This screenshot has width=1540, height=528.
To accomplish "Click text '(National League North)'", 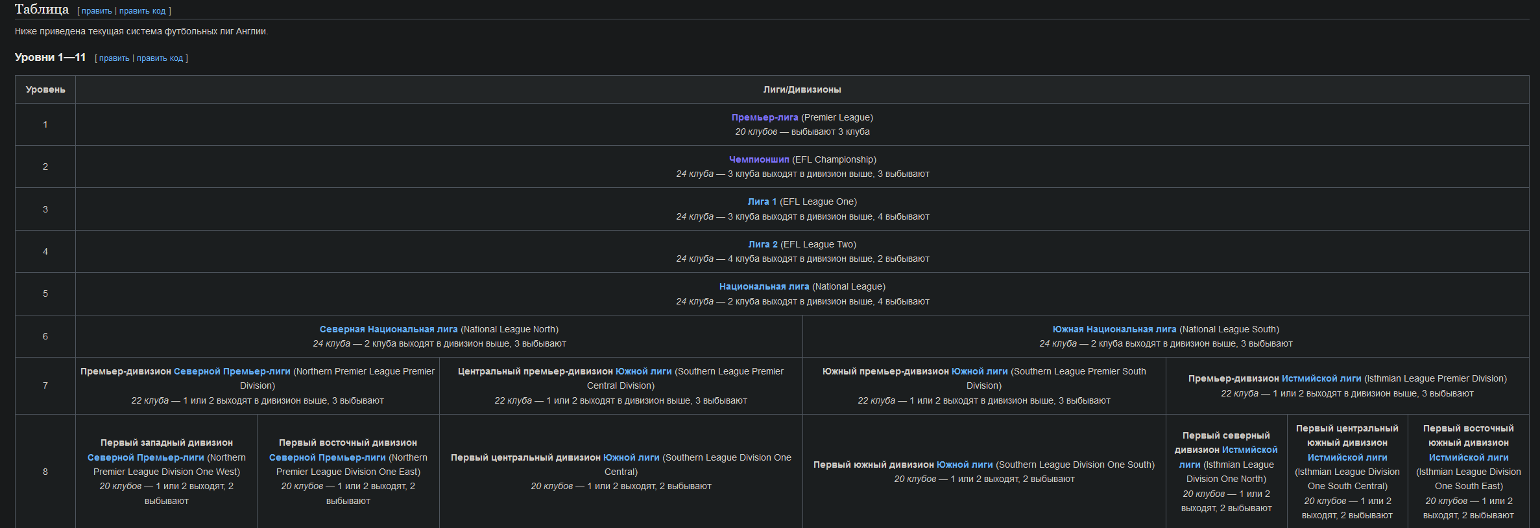I will (509, 329).
